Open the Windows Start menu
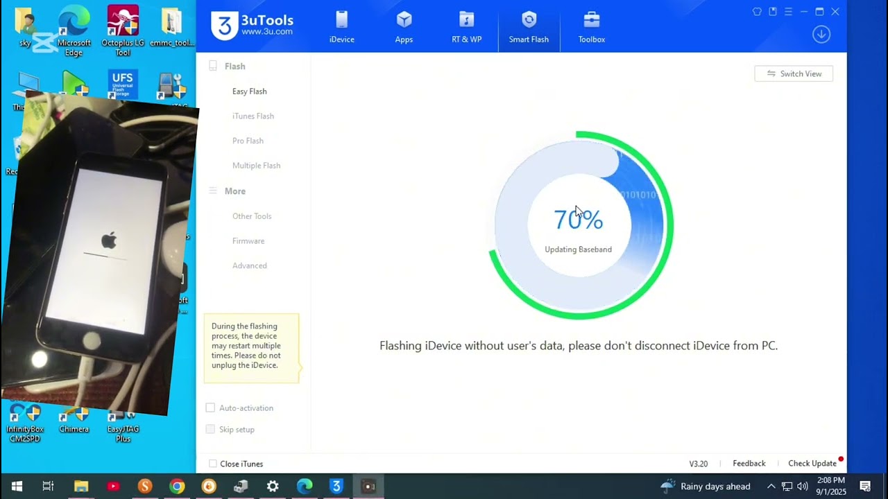 pos(17,487)
